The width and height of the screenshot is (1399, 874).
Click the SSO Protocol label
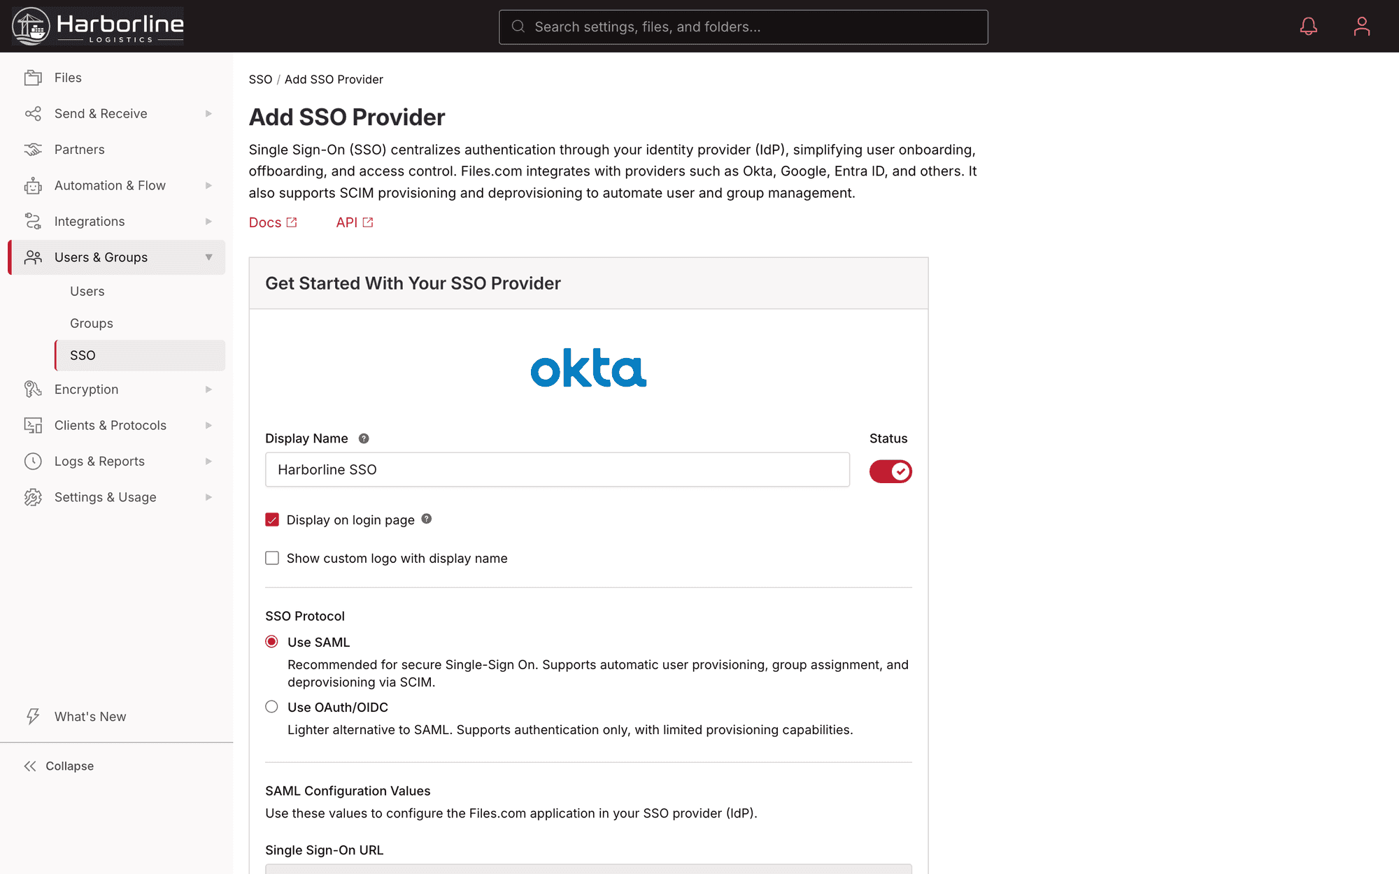tap(305, 616)
